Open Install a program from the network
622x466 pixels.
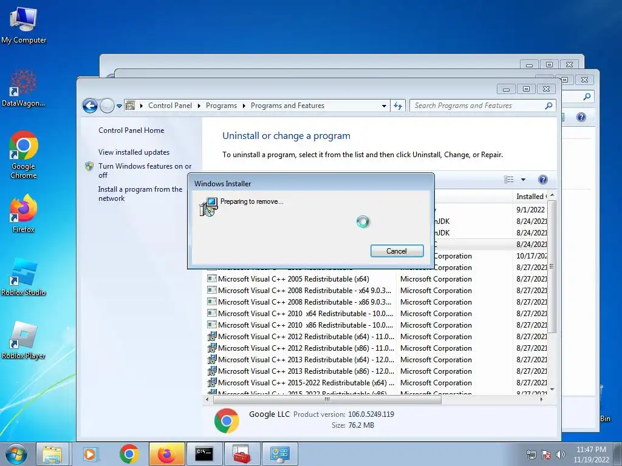(140, 194)
